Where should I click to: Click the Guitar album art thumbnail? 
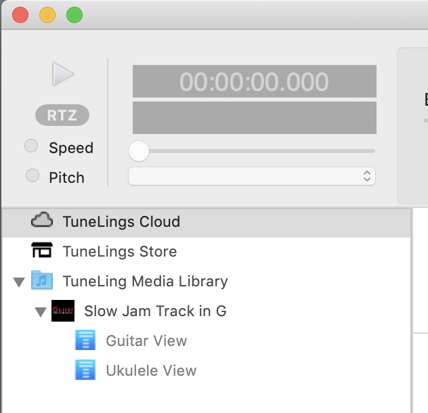63,311
